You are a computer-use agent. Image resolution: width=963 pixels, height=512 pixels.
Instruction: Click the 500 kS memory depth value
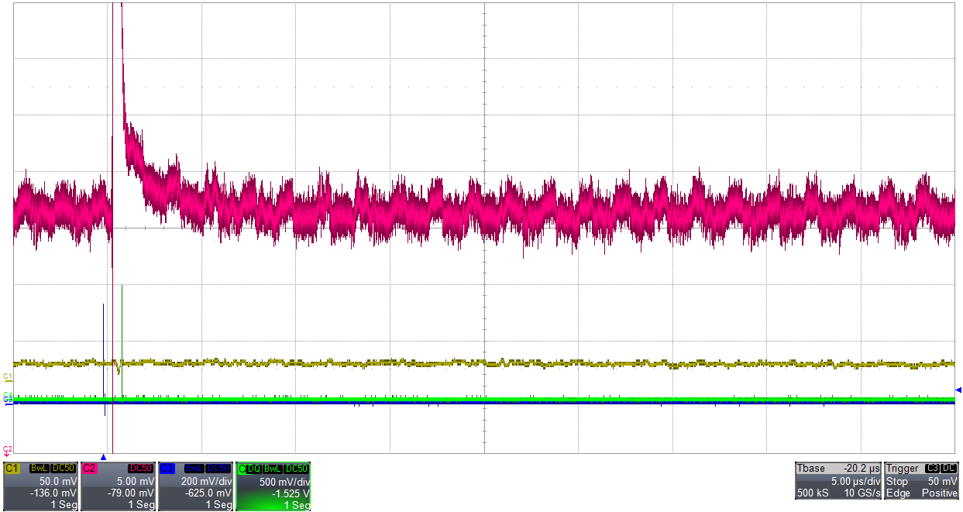pos(813,493)
